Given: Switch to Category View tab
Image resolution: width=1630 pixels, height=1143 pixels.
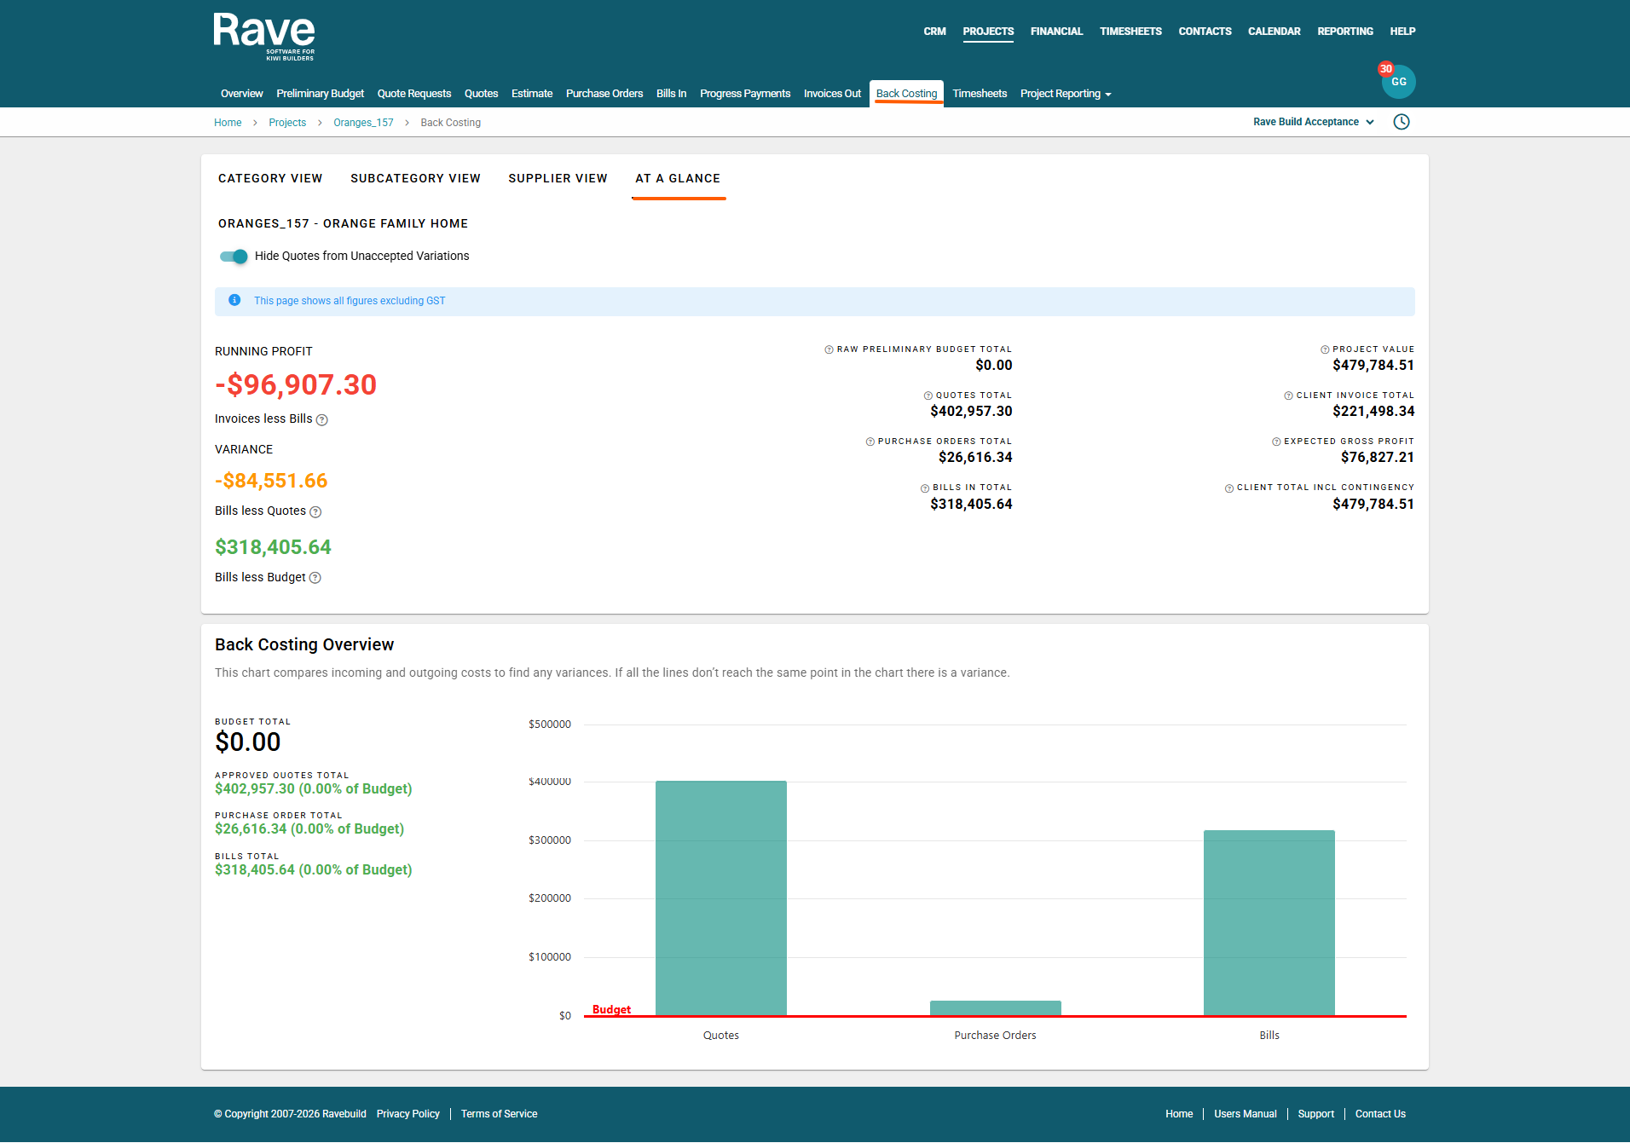Looking at the screenshot, I should click(270, 178).
